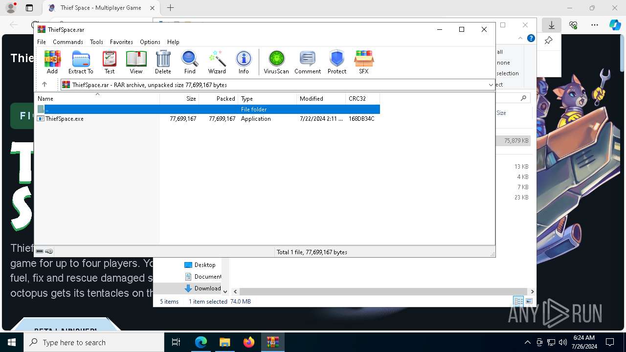Open browser tab actions menu button
The height and width of the screenshot is (352, 626).
pos(29,8)
